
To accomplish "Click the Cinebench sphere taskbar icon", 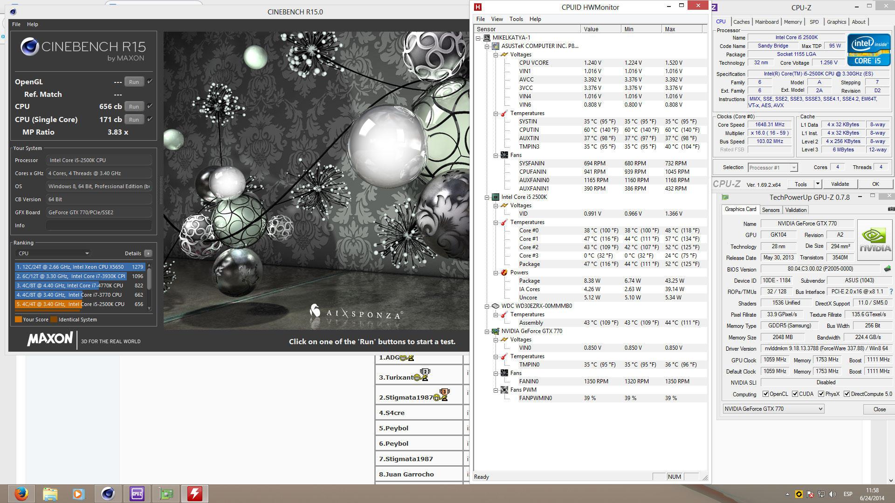I will point(108,494).
